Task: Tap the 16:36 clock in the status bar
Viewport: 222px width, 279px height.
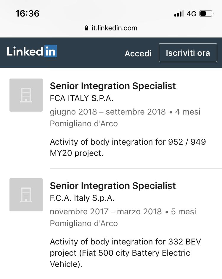Action: pos(27,13)
